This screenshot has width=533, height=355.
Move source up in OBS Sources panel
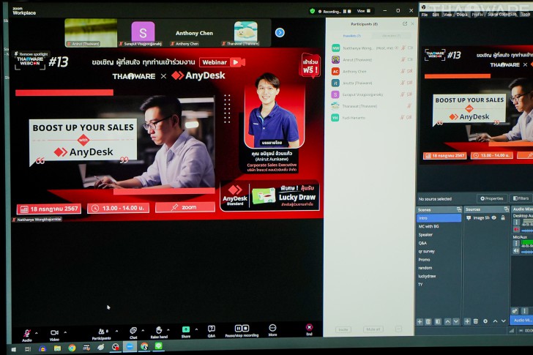pyautogui.click(x=495, y=321)
